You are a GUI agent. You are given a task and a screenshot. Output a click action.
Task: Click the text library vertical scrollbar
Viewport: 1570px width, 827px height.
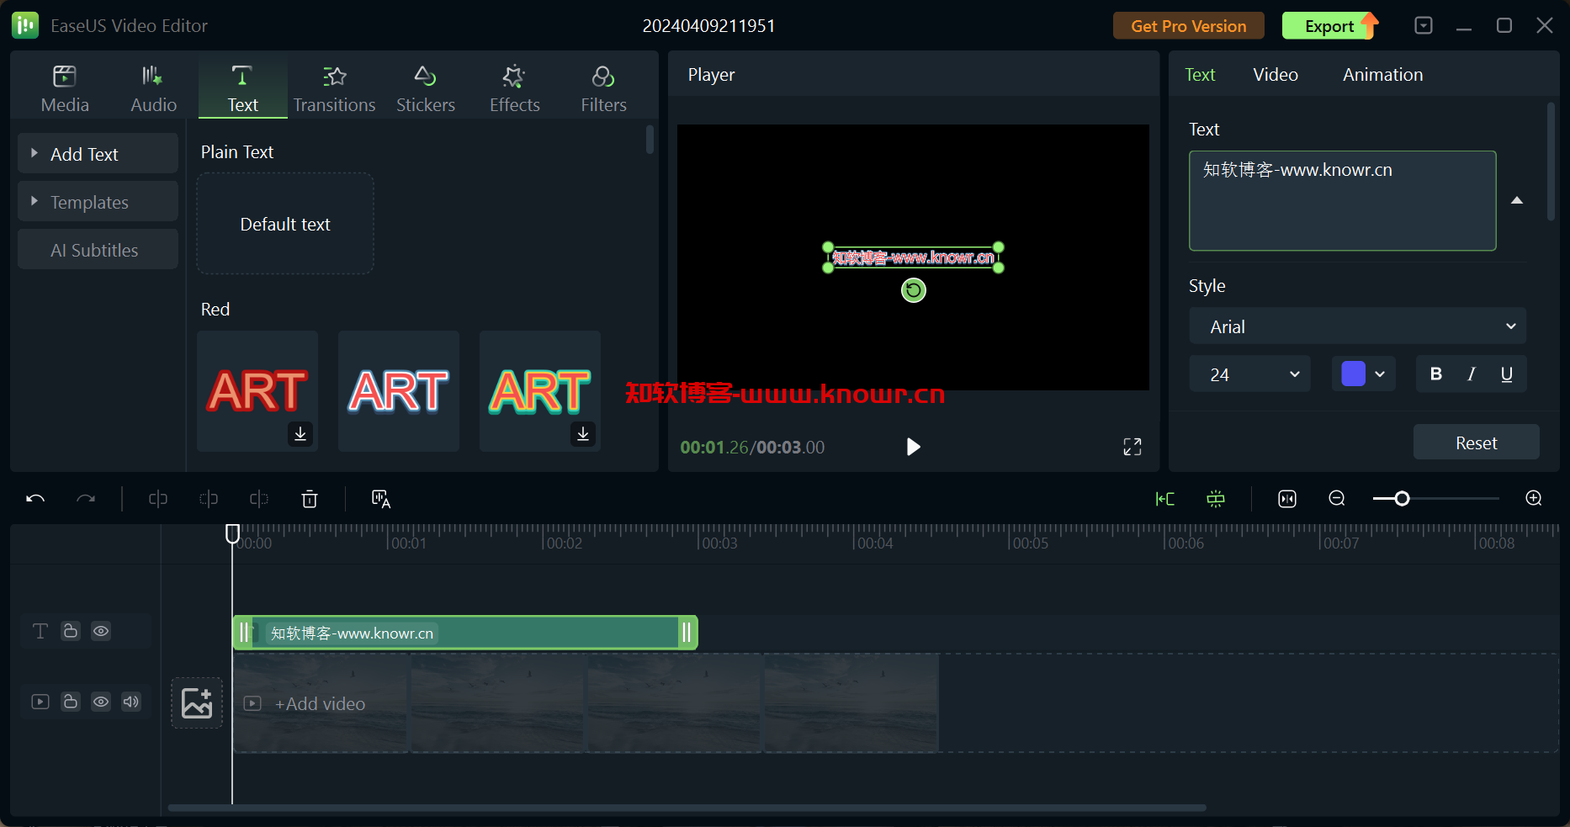[650, 139]
